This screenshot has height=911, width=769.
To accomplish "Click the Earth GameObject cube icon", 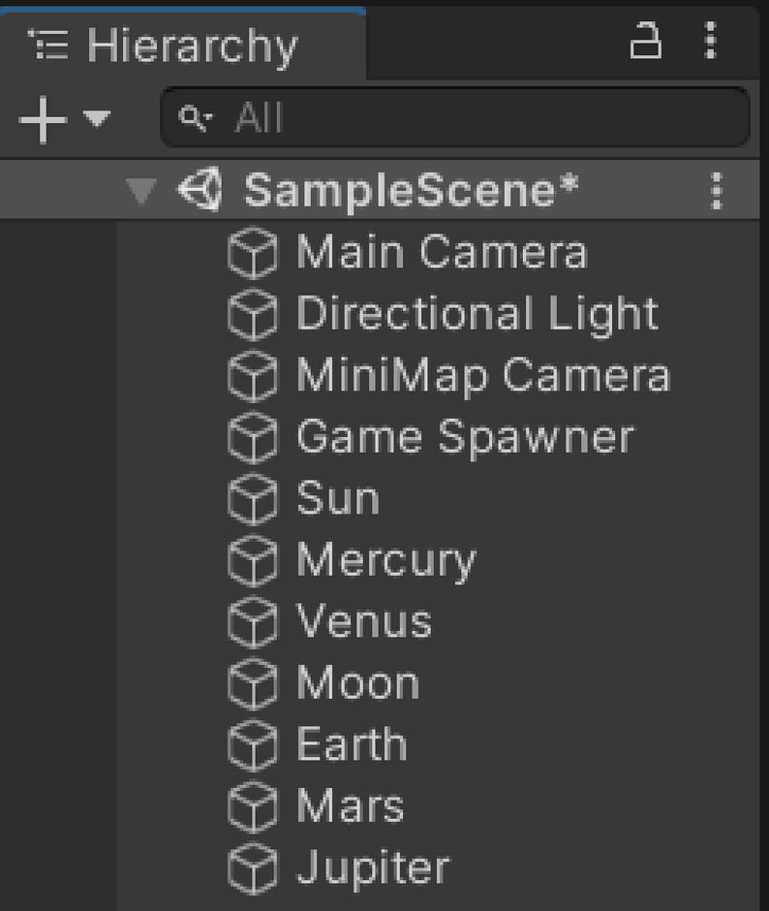I will coord(253,746).
